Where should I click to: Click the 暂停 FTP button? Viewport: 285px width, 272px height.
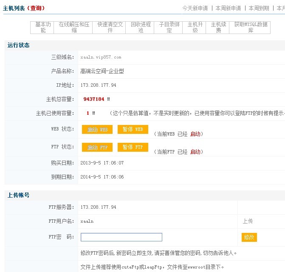133,147
